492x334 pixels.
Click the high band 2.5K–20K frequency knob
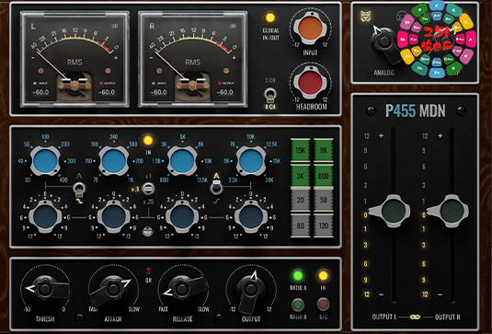251,161
